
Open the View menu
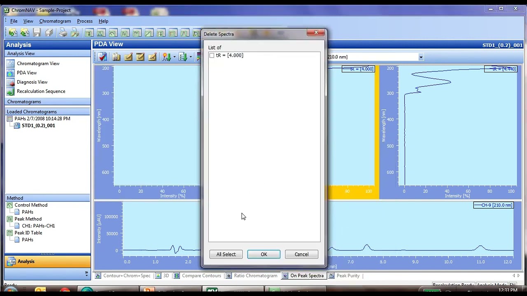28,21
